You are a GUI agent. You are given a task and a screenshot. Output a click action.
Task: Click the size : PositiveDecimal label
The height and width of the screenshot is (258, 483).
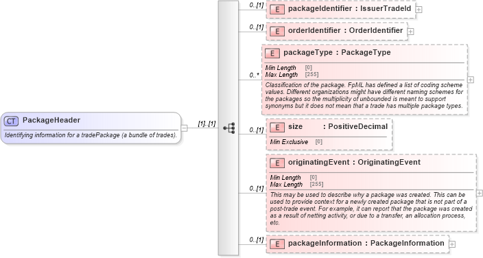[x=338, y=127]
